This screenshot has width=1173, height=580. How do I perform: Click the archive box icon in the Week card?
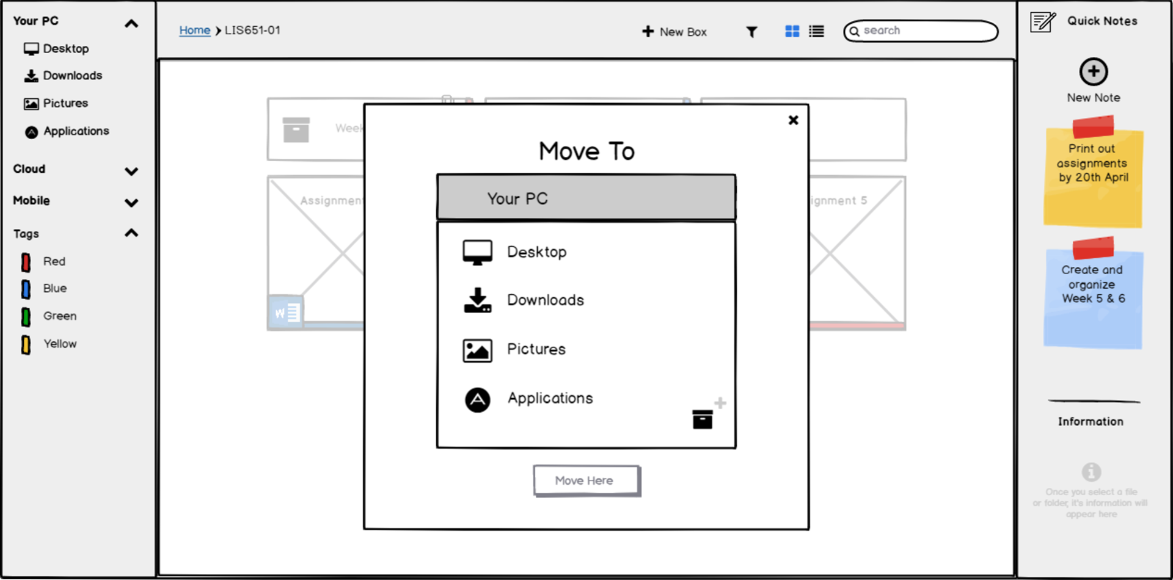pos(296,129)
